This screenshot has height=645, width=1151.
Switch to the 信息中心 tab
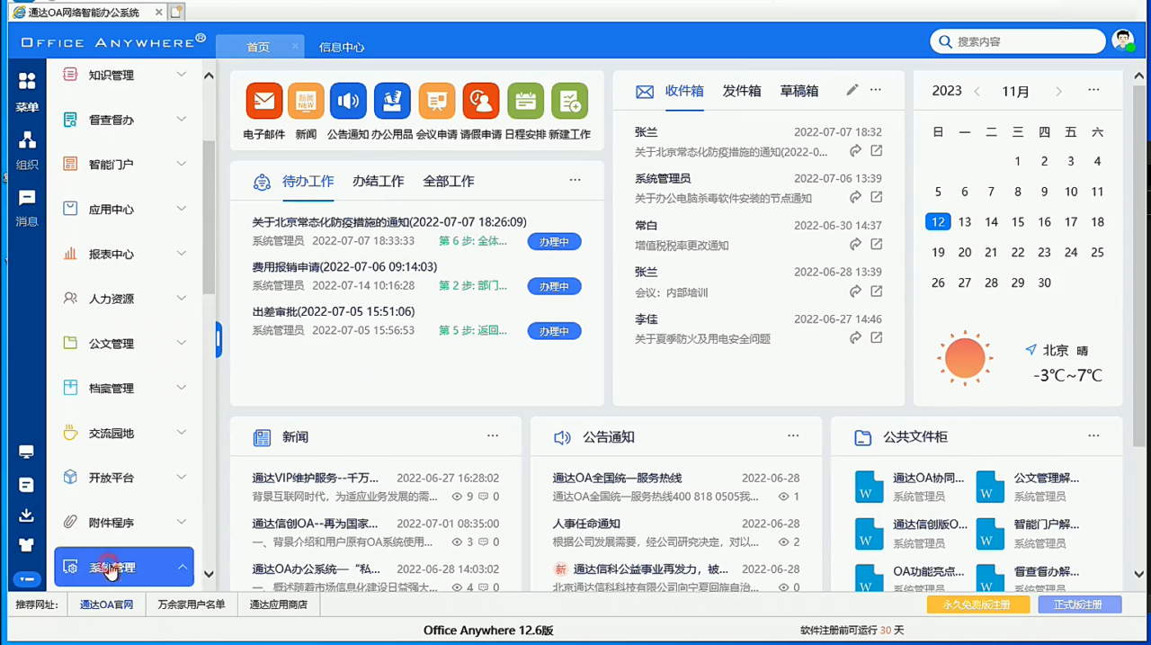(x=342, y=47)
